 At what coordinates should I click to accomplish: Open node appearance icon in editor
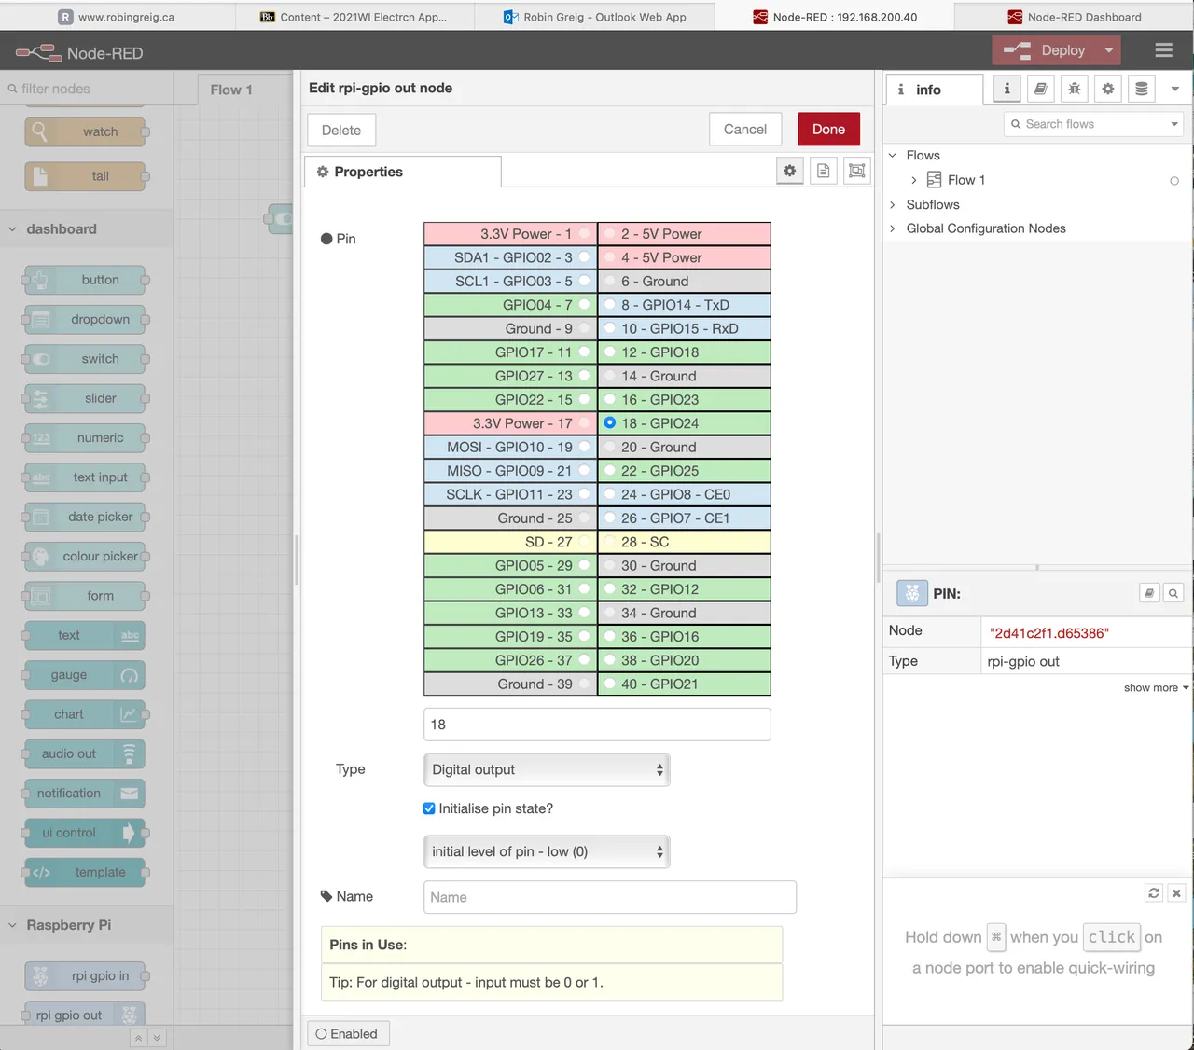click(x=857, y=171)
